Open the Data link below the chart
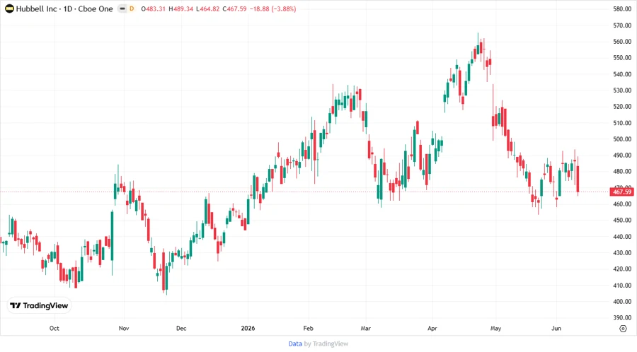The image size is (637, 352). point(295,344)
